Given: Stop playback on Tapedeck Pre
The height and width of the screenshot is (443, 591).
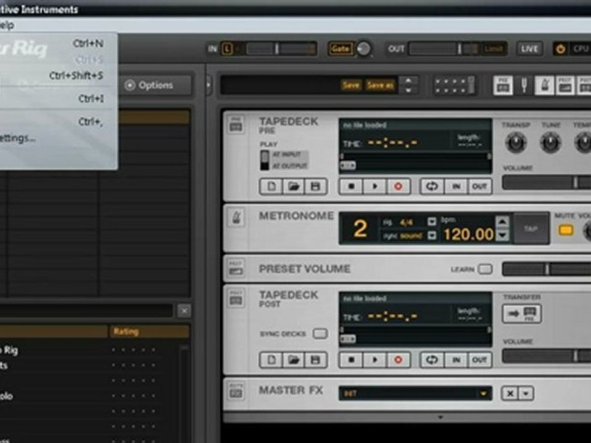Looking at the screenshot, I should coord(352,186).
